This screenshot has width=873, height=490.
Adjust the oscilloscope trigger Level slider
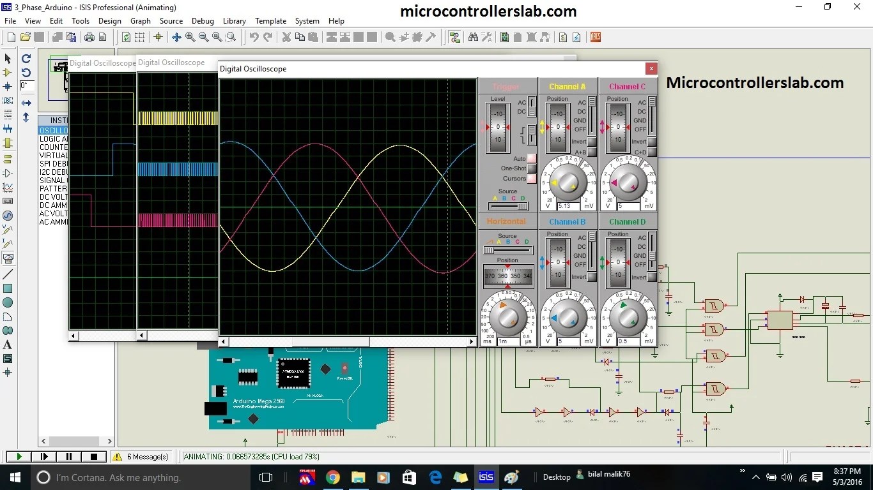tap(499, 126)
